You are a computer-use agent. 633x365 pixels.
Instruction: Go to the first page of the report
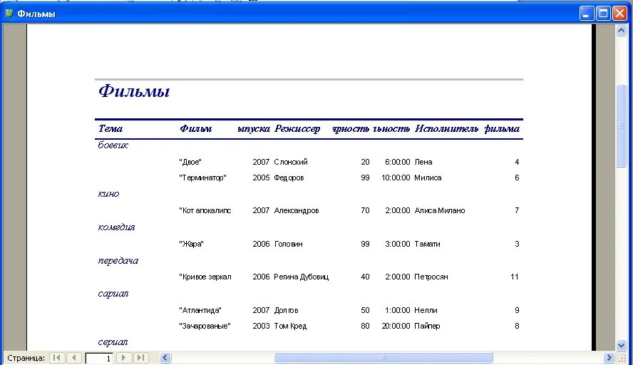point(57,358)
